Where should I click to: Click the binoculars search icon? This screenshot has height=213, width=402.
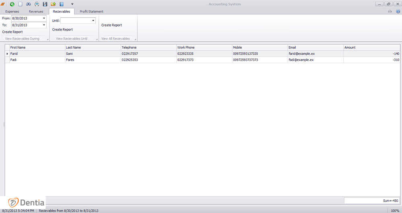coord(29,4)
